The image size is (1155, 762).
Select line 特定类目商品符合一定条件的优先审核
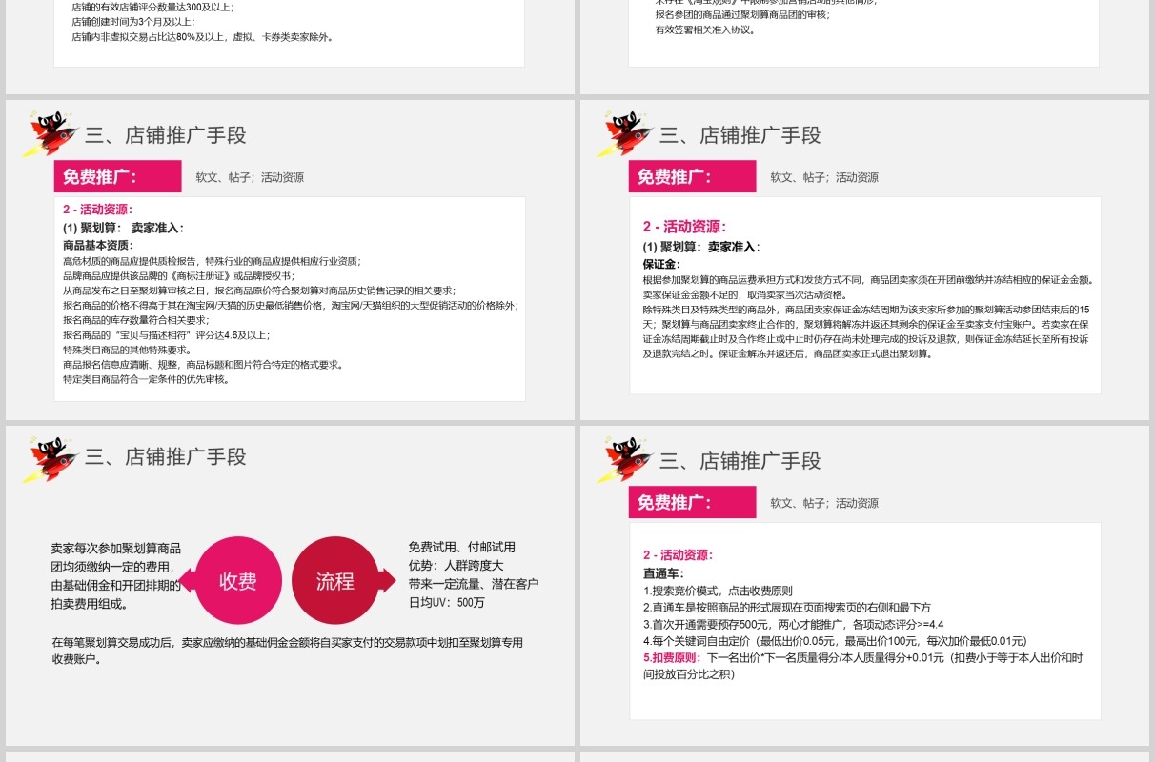pos(146,379)
